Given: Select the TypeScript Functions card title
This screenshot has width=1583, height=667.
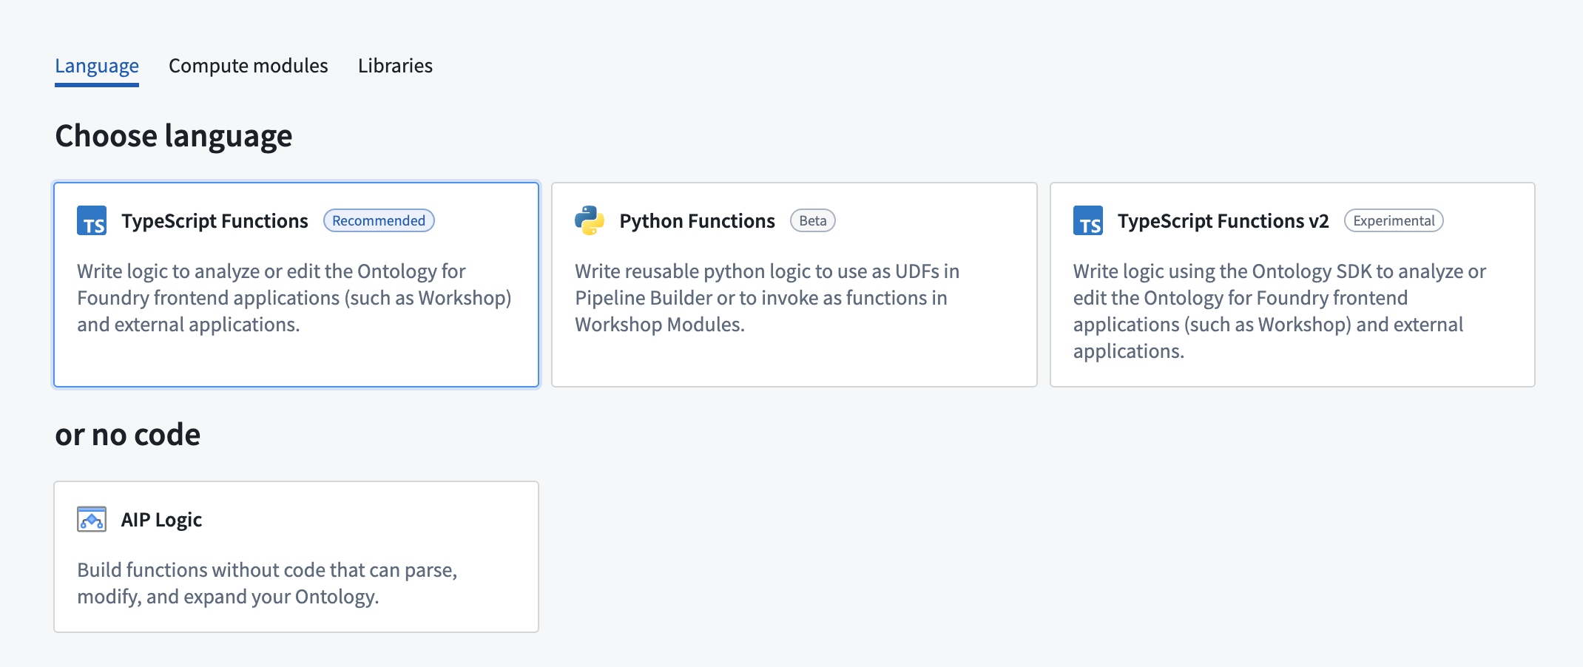Looking at the screenshot, I should [x=215, y=221].
